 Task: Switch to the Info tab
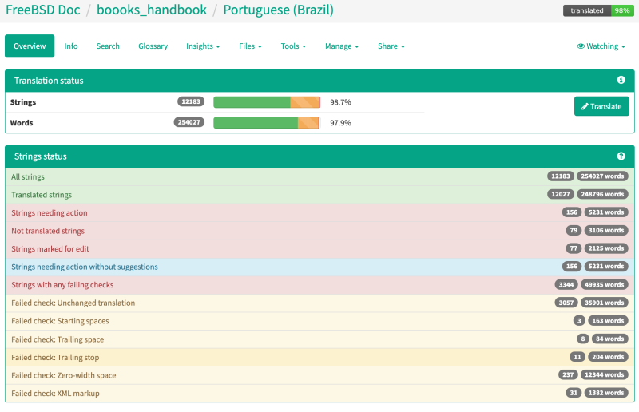(71, 46)
